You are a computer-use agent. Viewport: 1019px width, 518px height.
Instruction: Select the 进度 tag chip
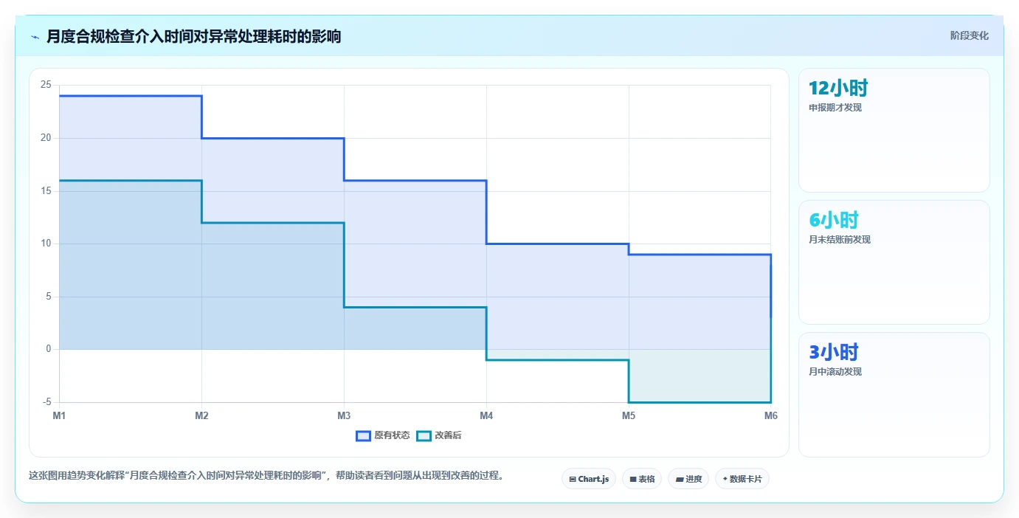click(x=688, y=479)
